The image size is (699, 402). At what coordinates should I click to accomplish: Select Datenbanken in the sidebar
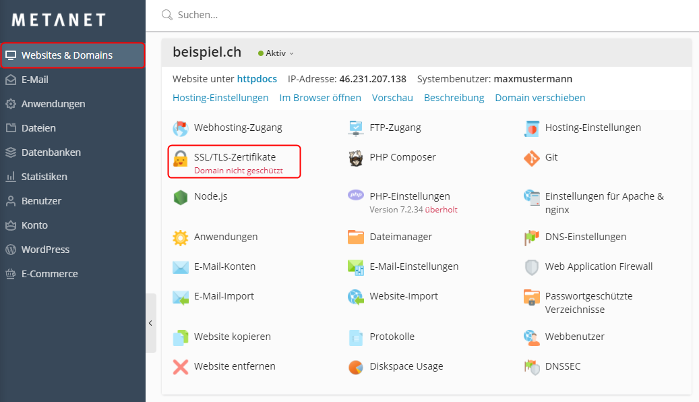pos(51,152)
